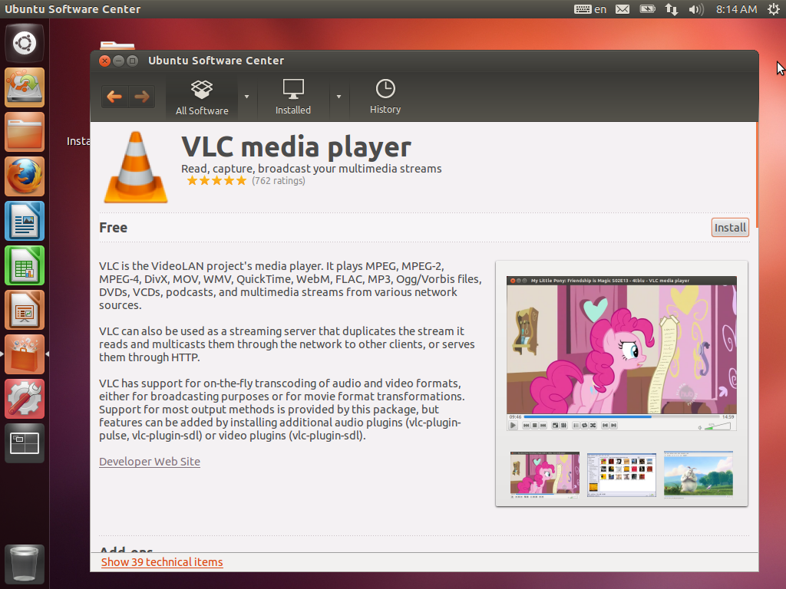Screen dimensions: 786x589
Task: Click the VLC traffic cone icon
Action: click(x=136, y=167)
